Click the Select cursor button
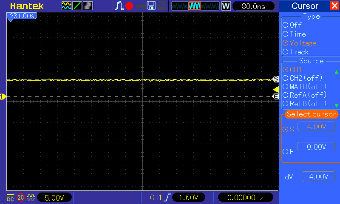 tap(312, 114)
